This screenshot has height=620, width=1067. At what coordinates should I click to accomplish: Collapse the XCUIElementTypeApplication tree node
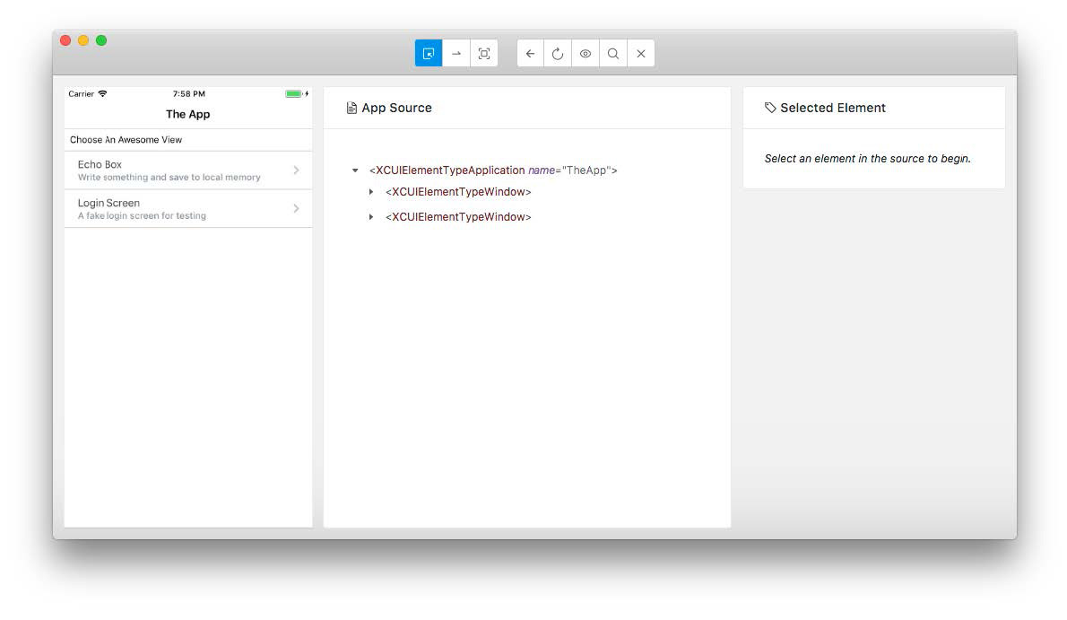click(x=355, y=170)
